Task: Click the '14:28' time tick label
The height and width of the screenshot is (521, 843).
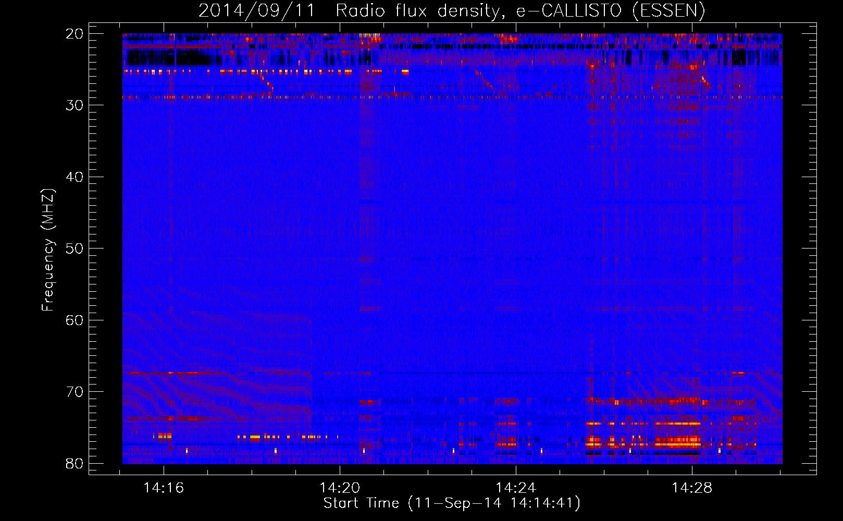Action: tap(692, 488)
